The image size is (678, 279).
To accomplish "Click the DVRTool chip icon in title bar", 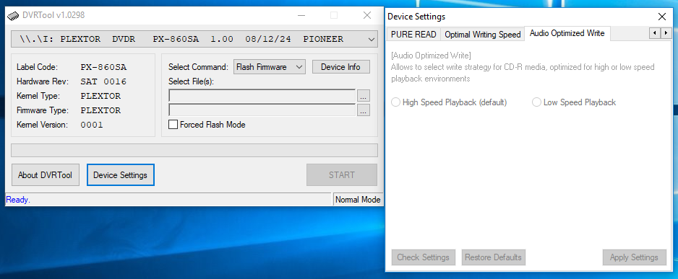I will click(x=13, y=16).
